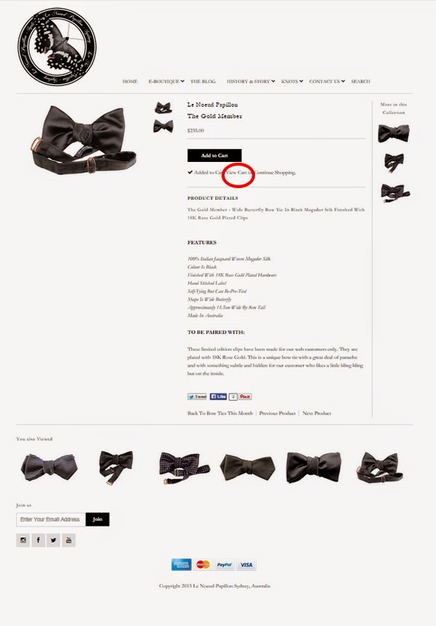Click the Facebook Like button
This screenshot has width=436, height=626.
tap(218, 397)
